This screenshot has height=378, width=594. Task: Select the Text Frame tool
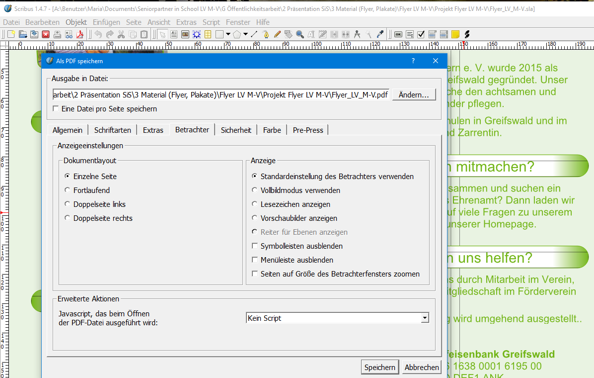click(x=174, y=34)
